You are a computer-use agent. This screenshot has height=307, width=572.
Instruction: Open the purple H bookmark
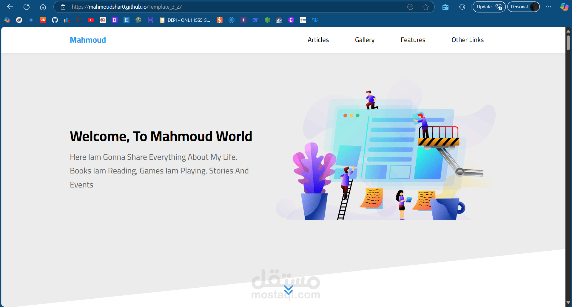click(150, 20)
